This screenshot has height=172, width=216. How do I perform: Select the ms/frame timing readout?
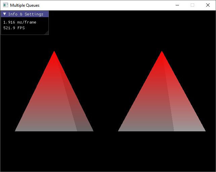(x=20, y=22)
